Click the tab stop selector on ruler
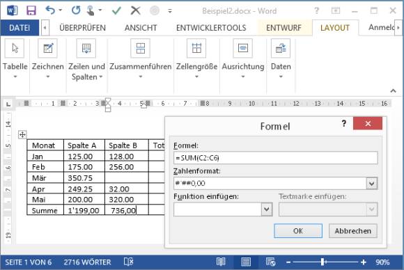Image resolution: width=404 pixels, height=270 pixels. (x=8, y=104)
